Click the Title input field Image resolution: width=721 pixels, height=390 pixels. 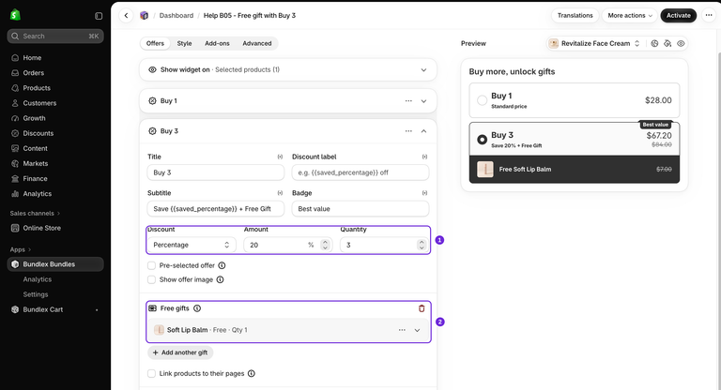[216, 172]
